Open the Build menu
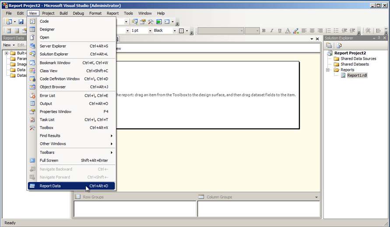Screen dimensions: 390x227 coord(63,13)
